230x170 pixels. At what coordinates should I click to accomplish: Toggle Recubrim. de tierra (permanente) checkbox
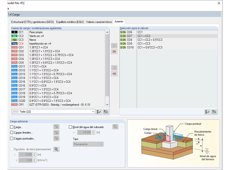[12, 149]
